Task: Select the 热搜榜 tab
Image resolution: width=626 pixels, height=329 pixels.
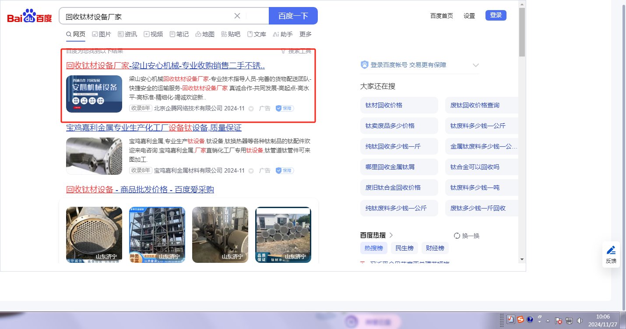Action: coord(374,248)
